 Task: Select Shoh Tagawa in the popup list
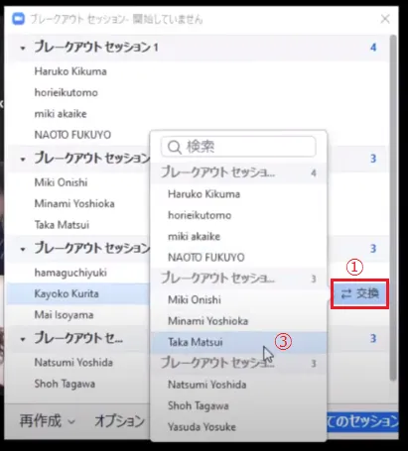[238, 405]
